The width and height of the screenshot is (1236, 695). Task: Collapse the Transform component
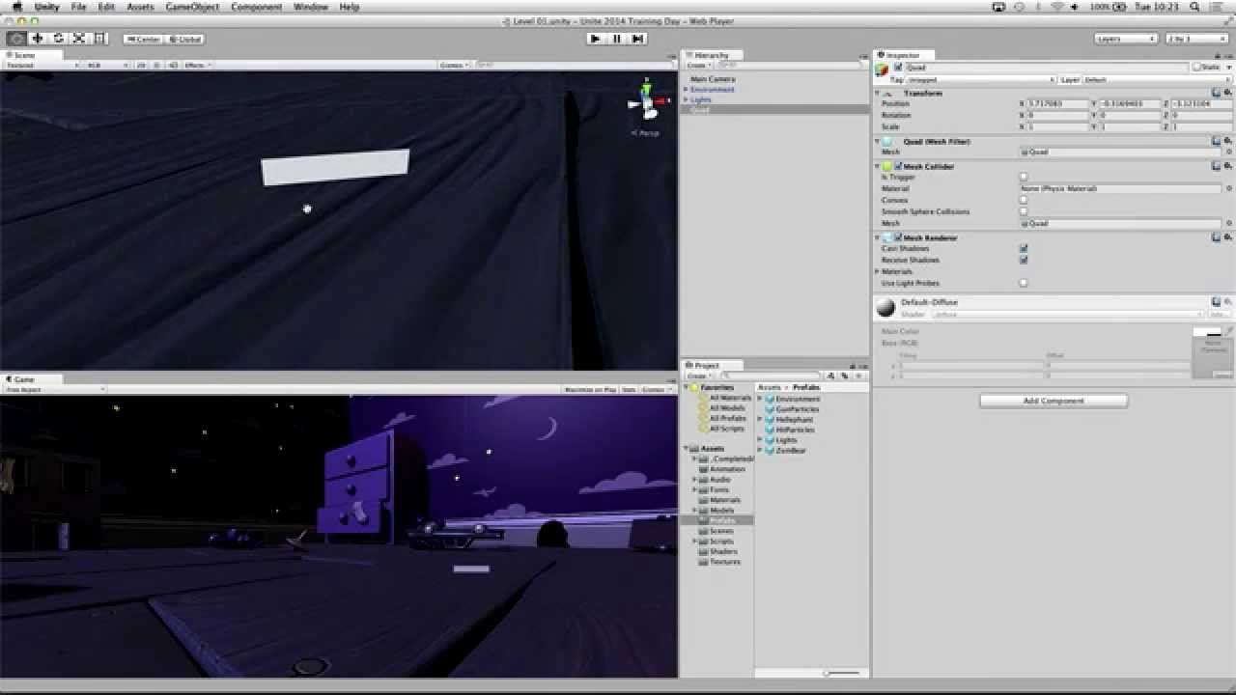tap(878, 94)
